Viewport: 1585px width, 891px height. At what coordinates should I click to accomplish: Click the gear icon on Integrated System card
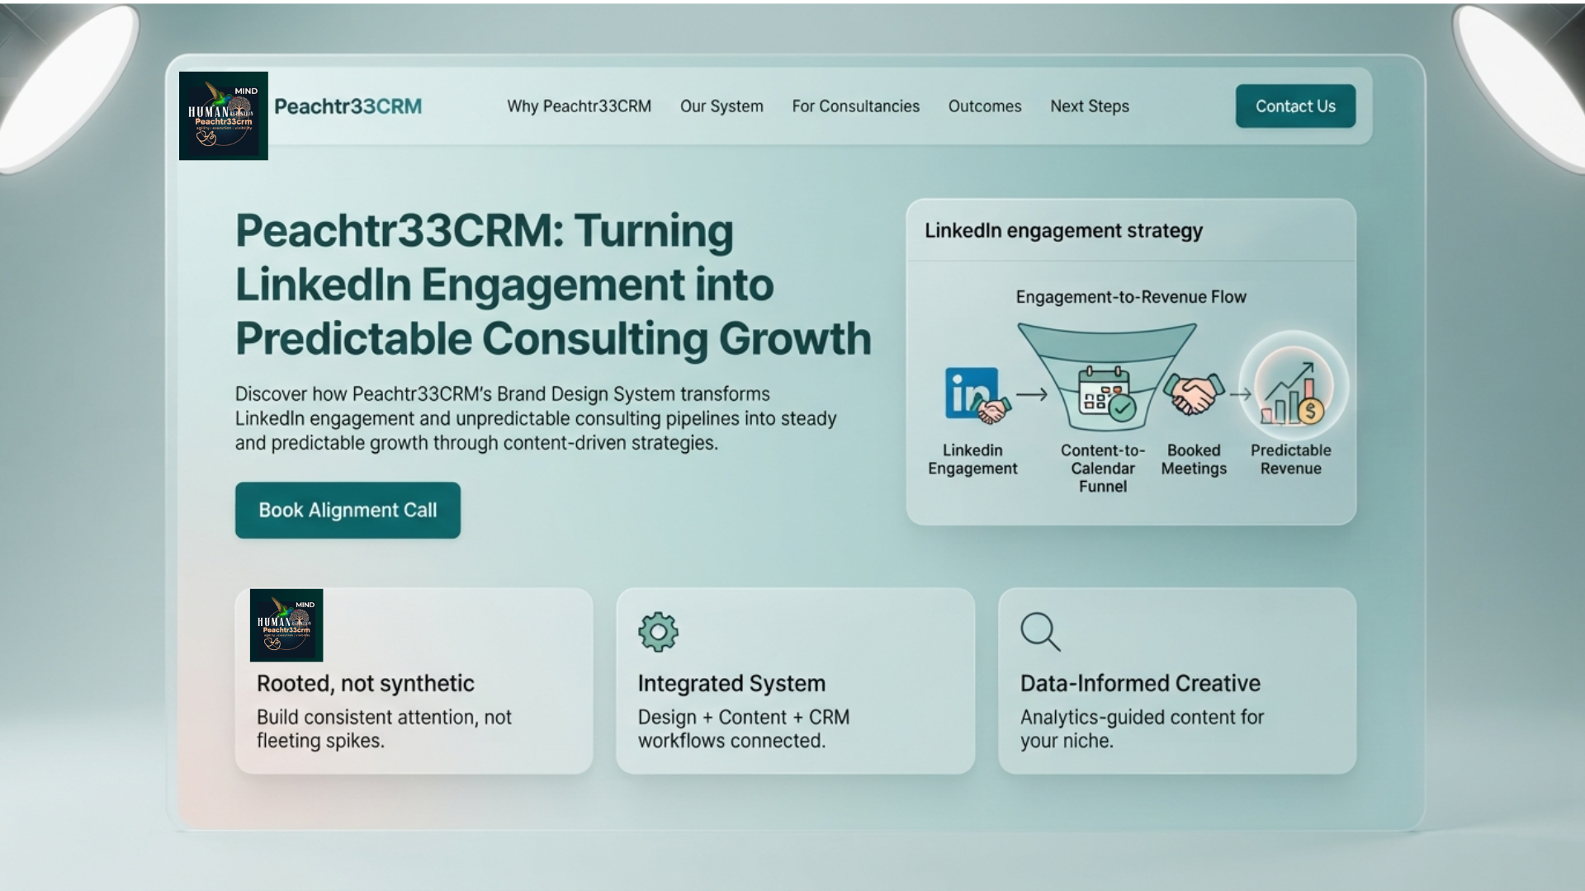[x=658, y=632]
